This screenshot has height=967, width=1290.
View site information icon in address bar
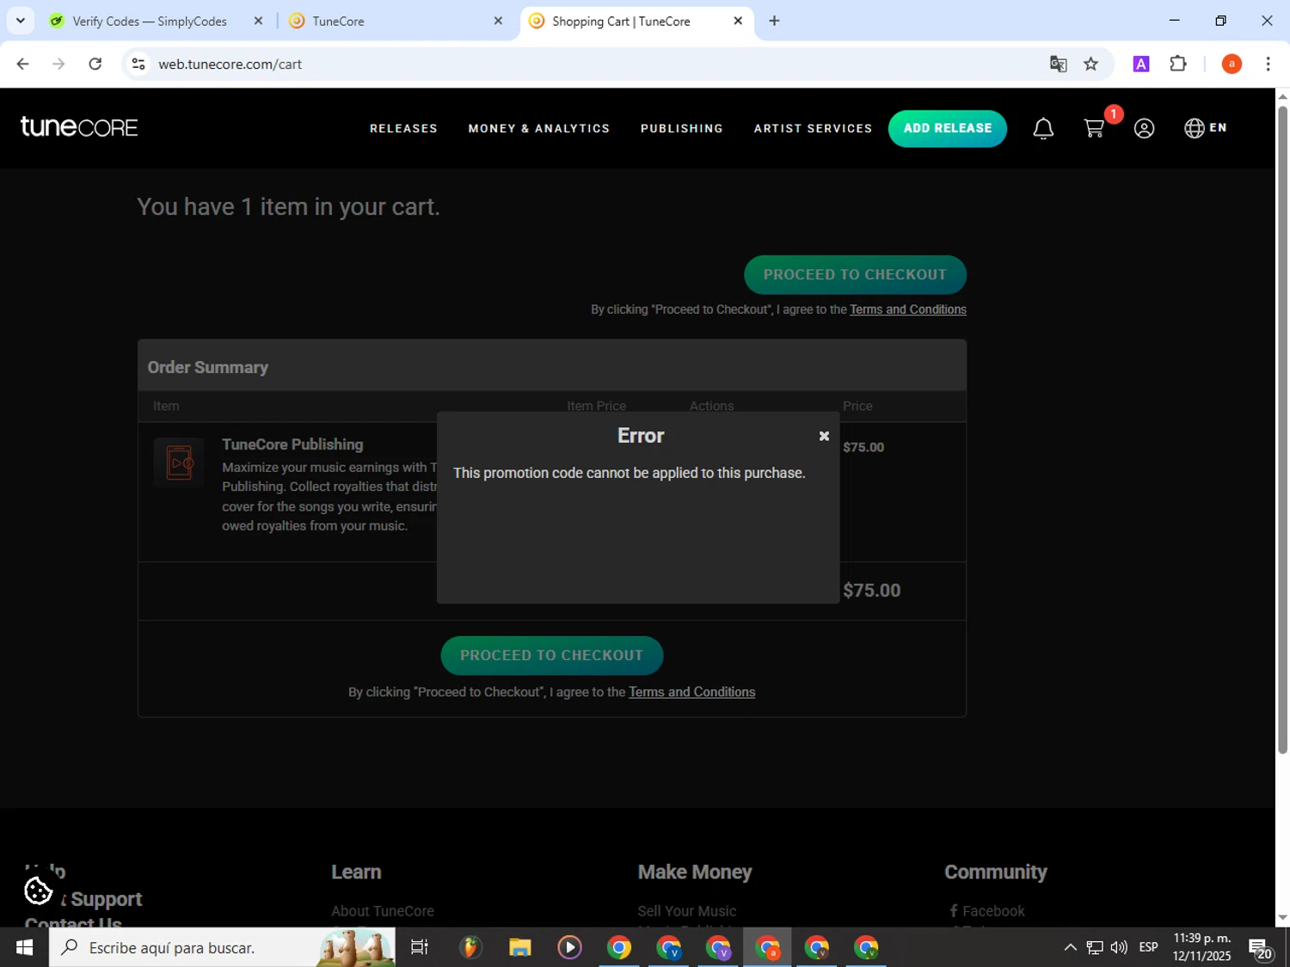tap(138, 64)
